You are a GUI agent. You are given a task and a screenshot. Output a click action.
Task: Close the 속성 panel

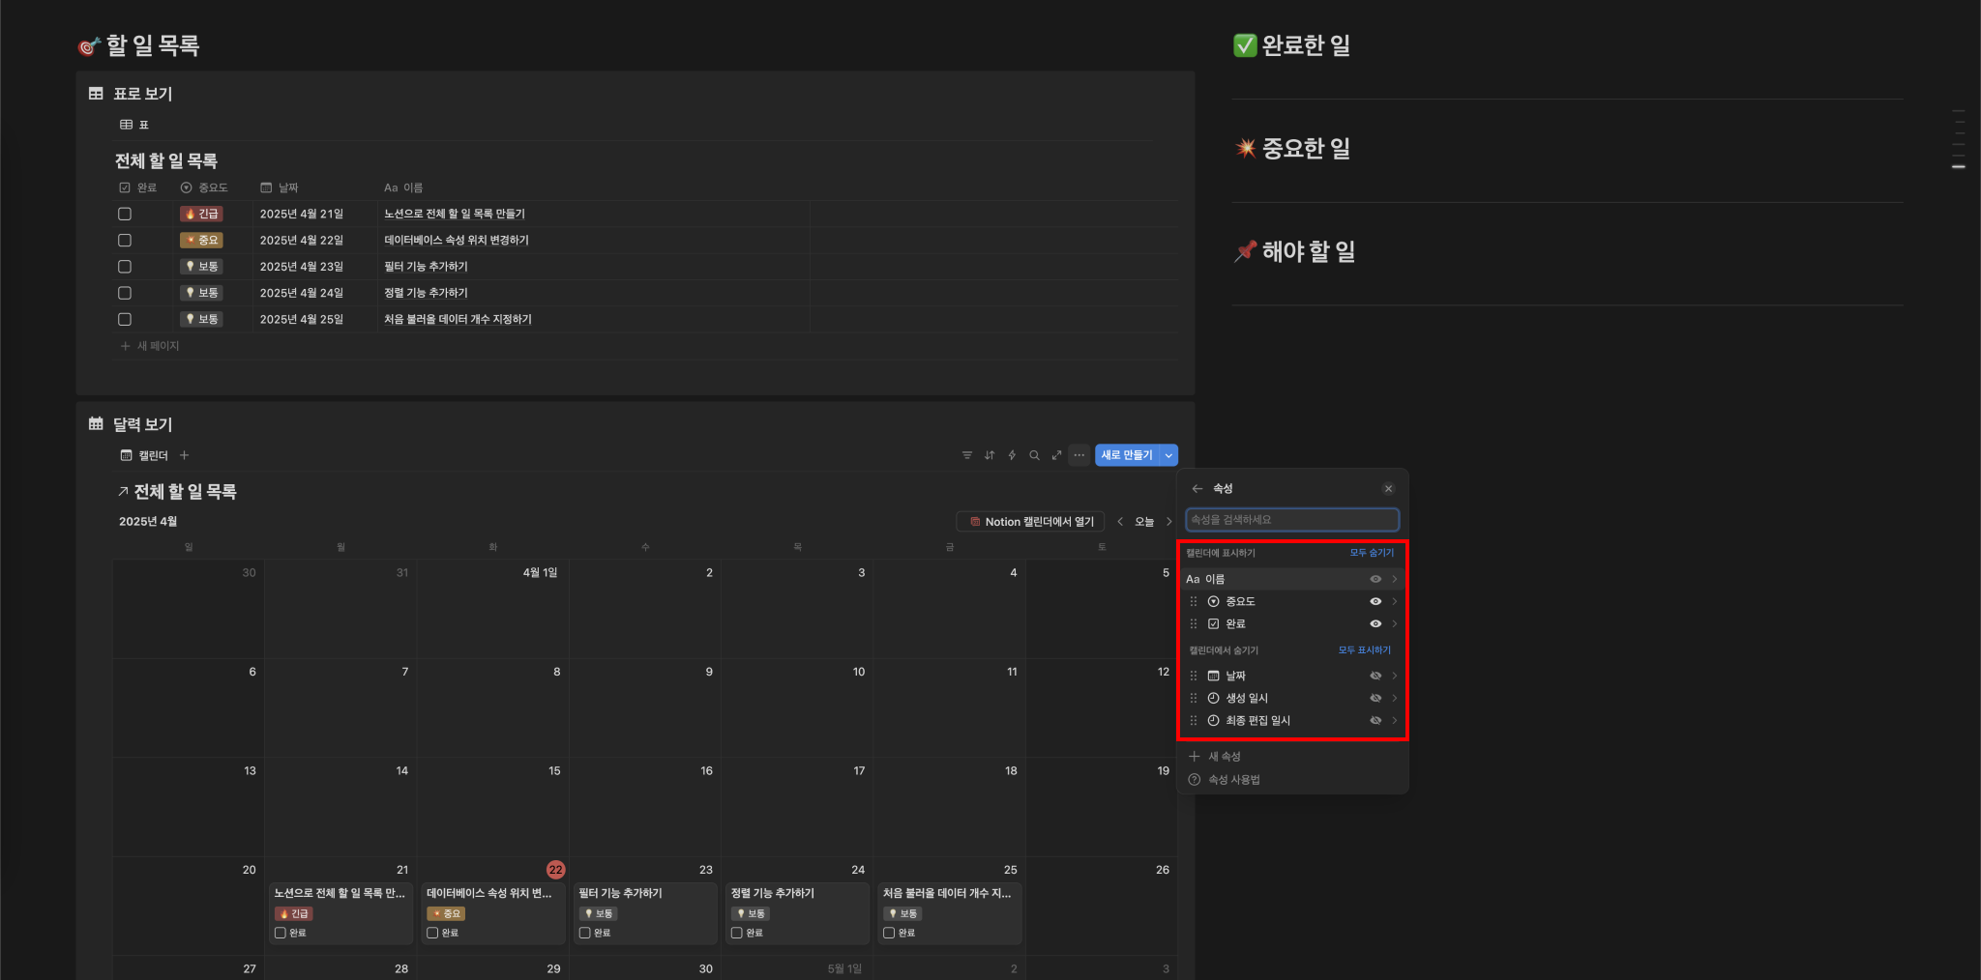[1388, 489]
